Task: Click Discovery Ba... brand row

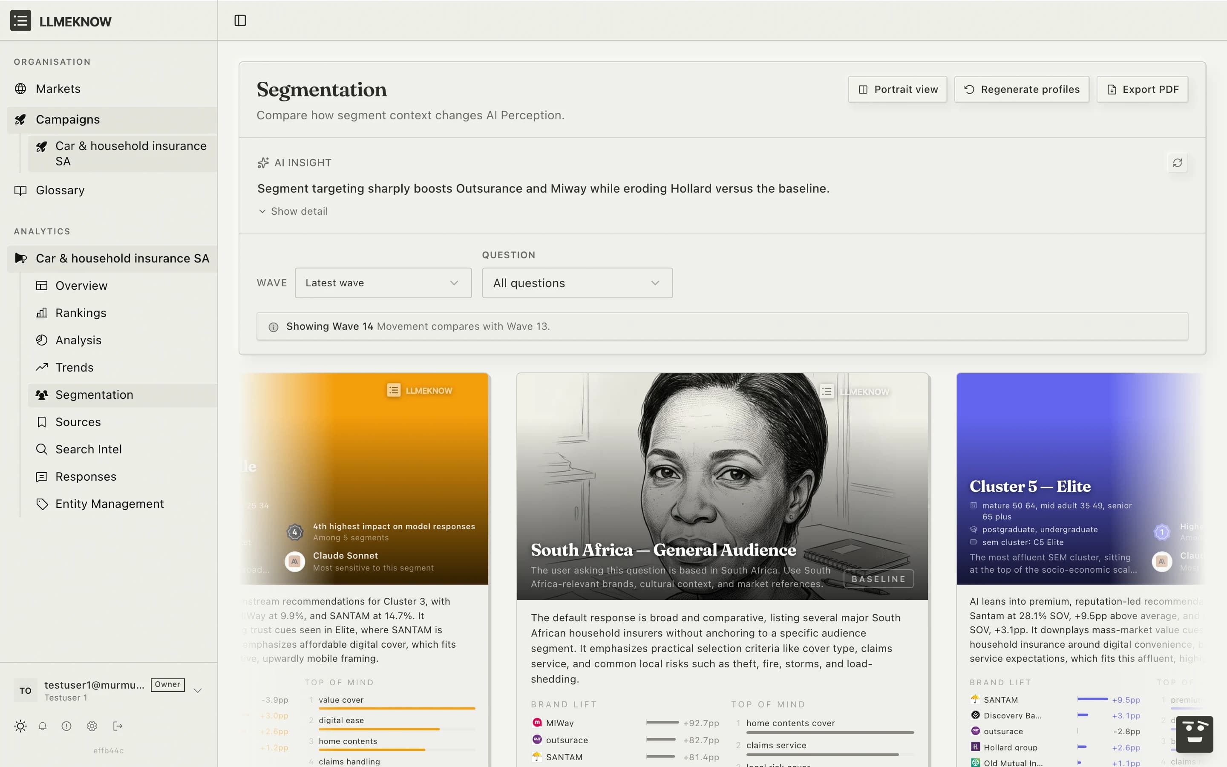Action: pos(1054,715)
